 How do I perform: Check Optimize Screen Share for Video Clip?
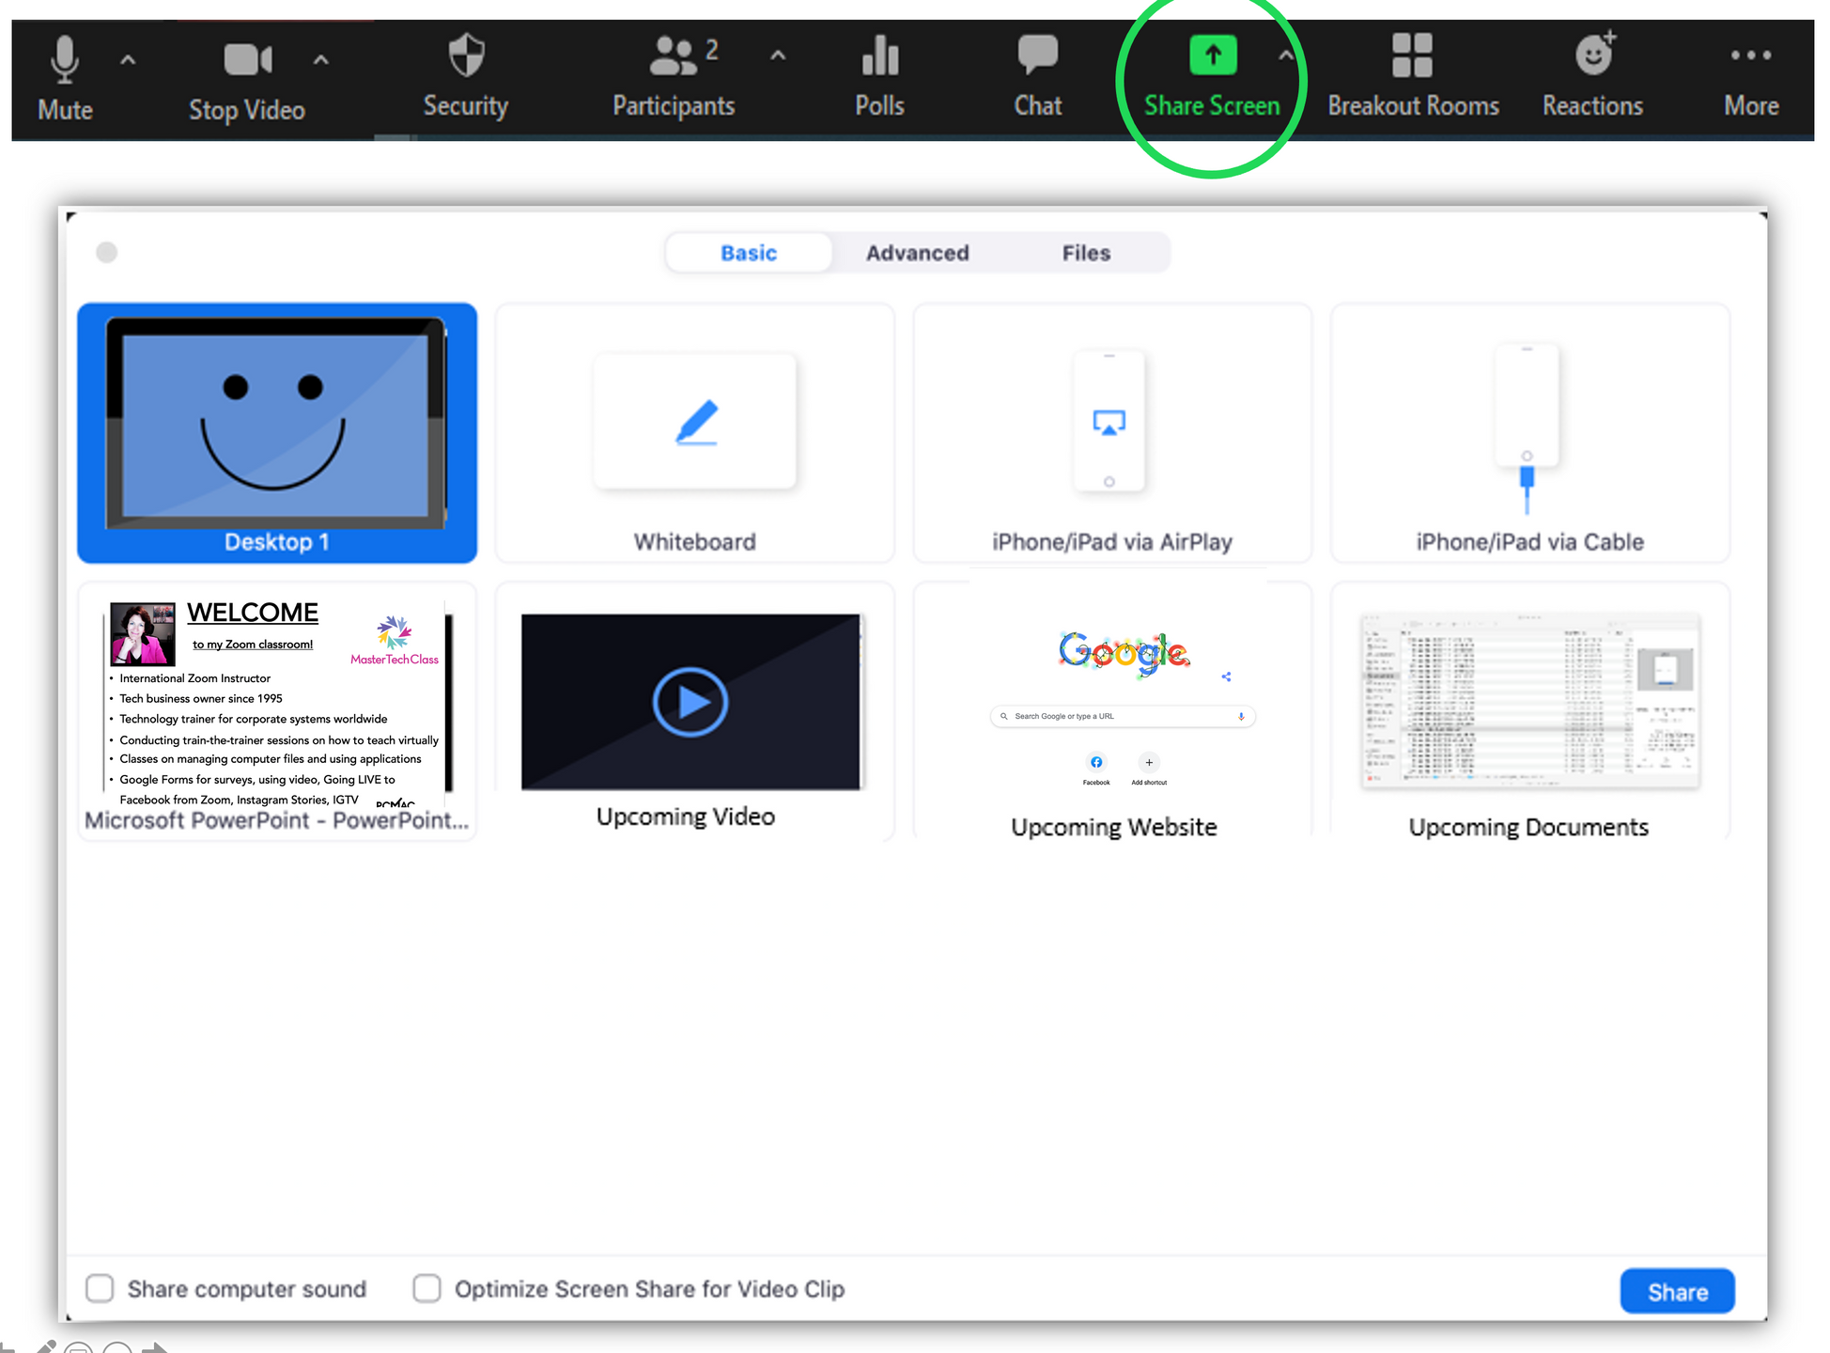pos(426,1288)
